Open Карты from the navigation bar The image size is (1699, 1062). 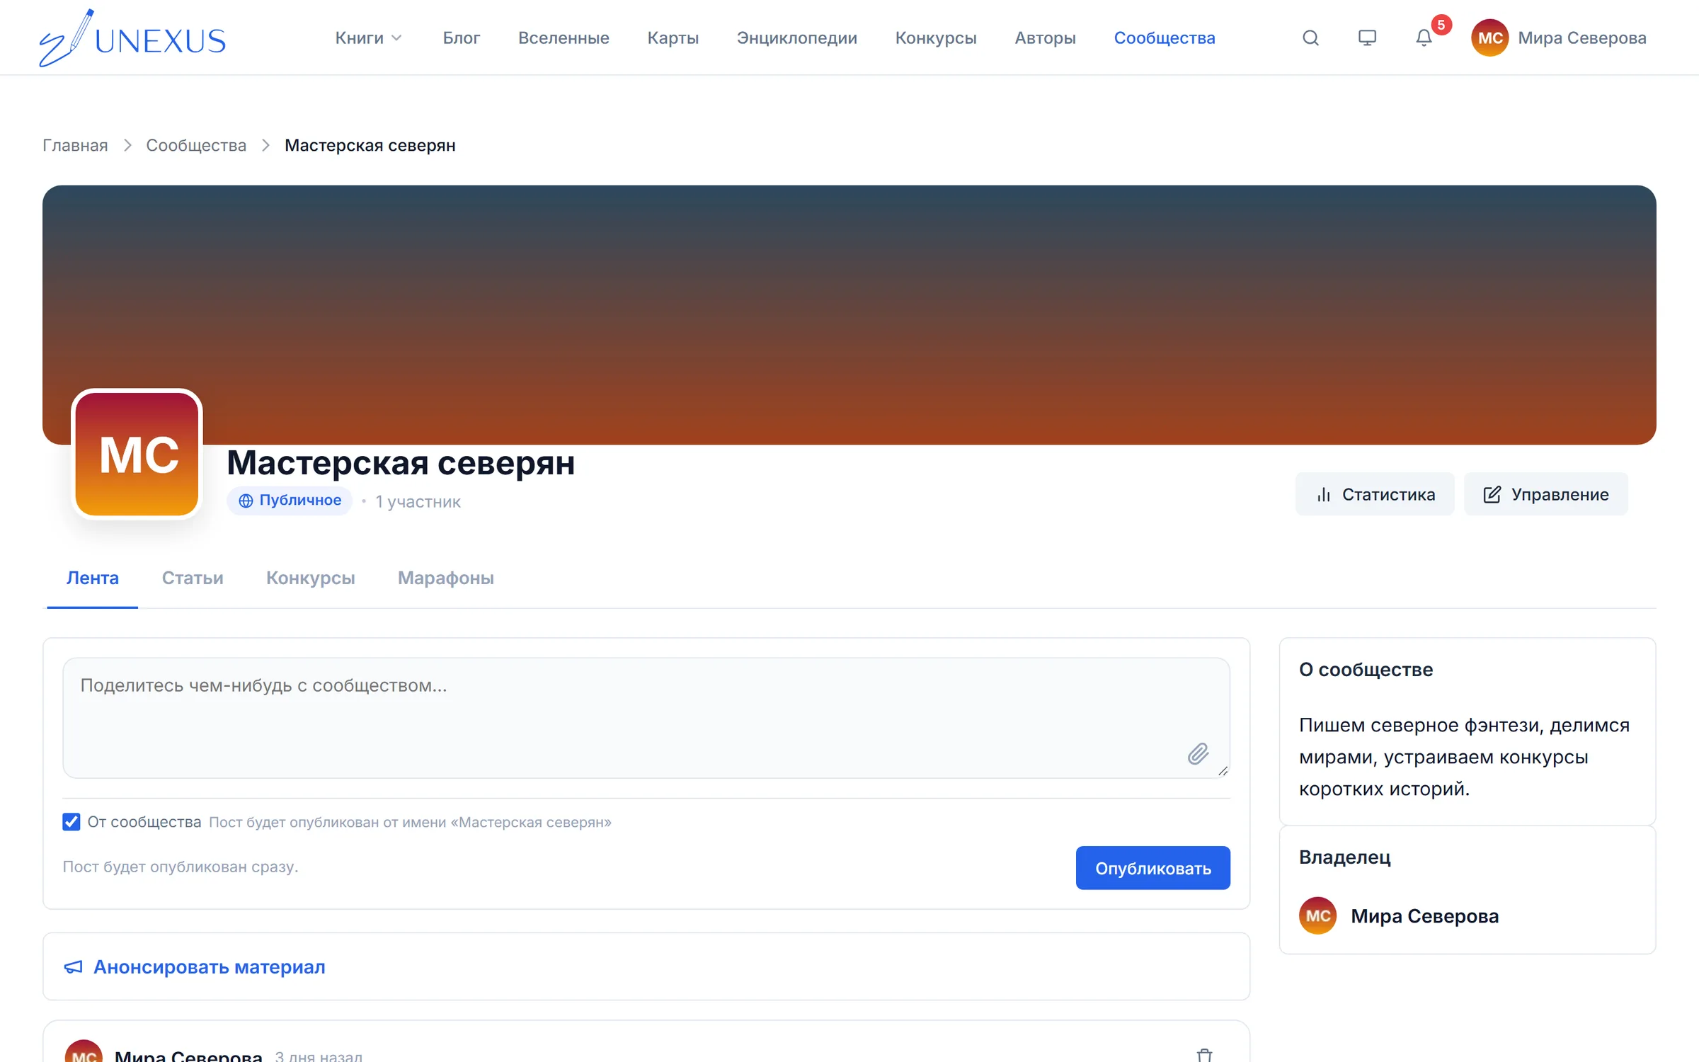(x=673, y=38)
